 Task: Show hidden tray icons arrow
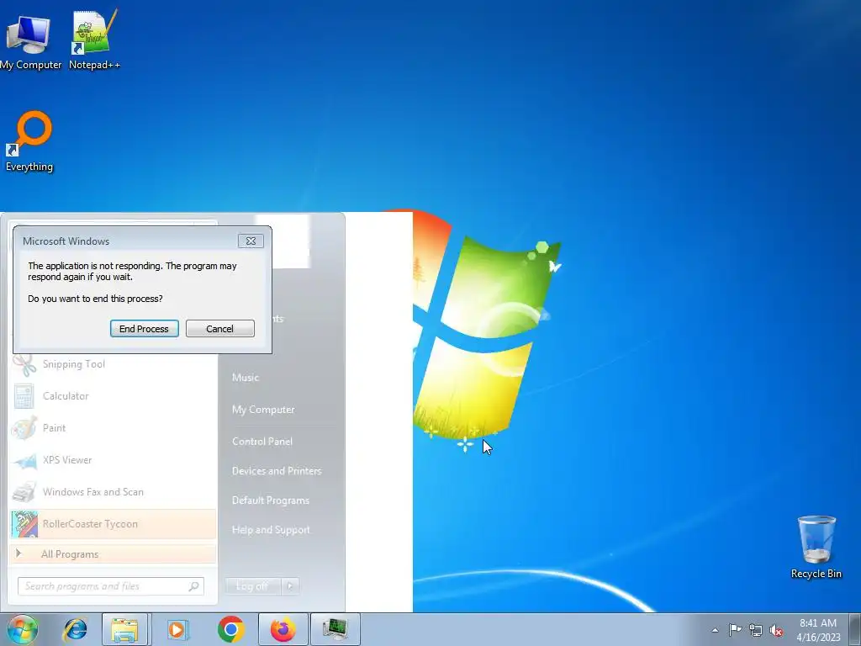click(715, 630)
